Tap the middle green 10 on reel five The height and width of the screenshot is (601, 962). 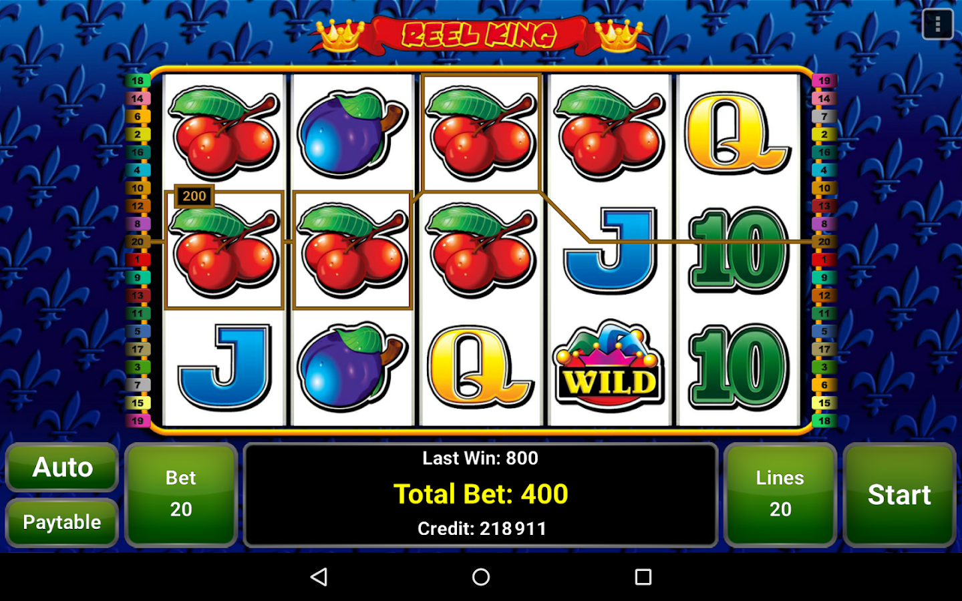tap(738, 250)
